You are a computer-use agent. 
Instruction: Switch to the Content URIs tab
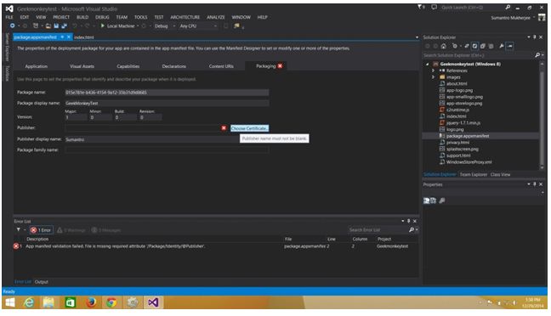221,66
